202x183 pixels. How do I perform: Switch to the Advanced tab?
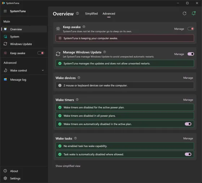click(109, 13)
